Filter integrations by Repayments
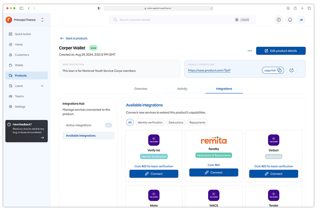 coord(197,122)
